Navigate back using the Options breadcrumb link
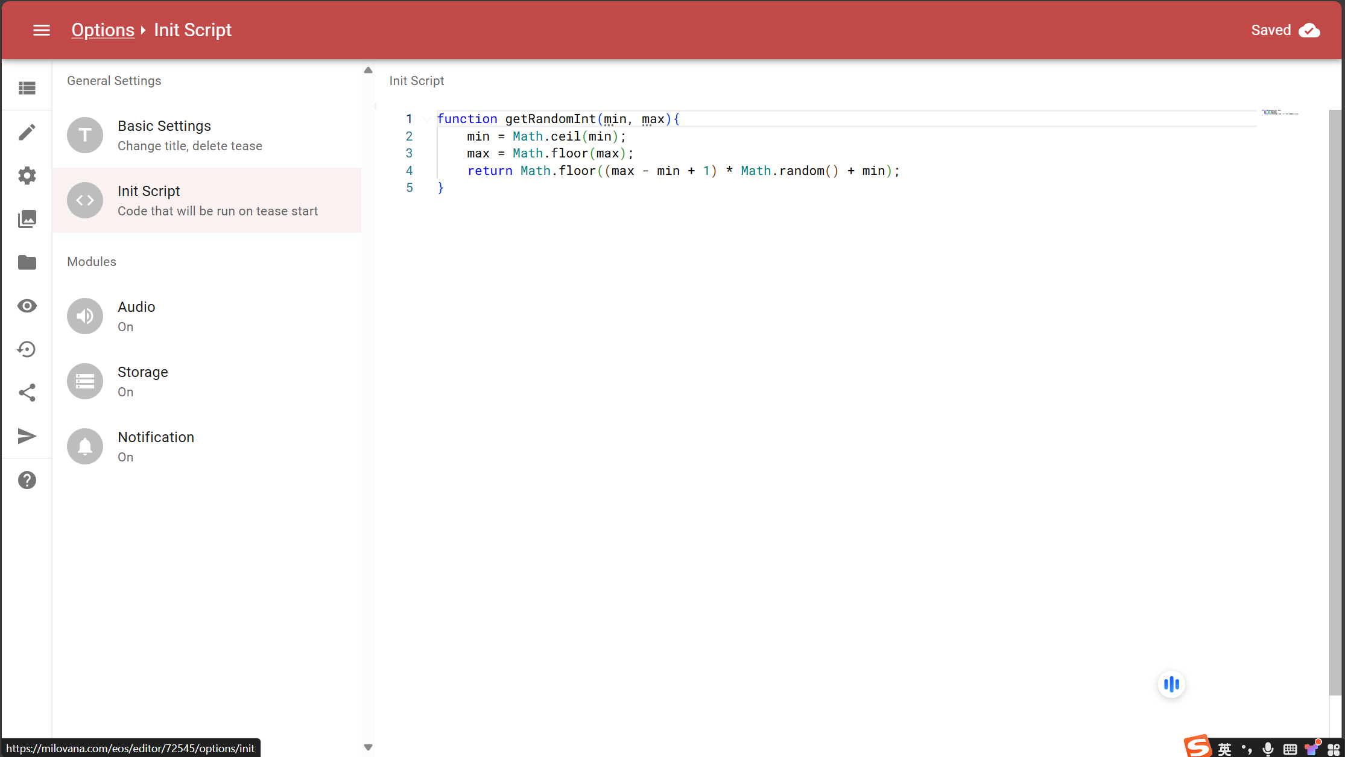 103,30
